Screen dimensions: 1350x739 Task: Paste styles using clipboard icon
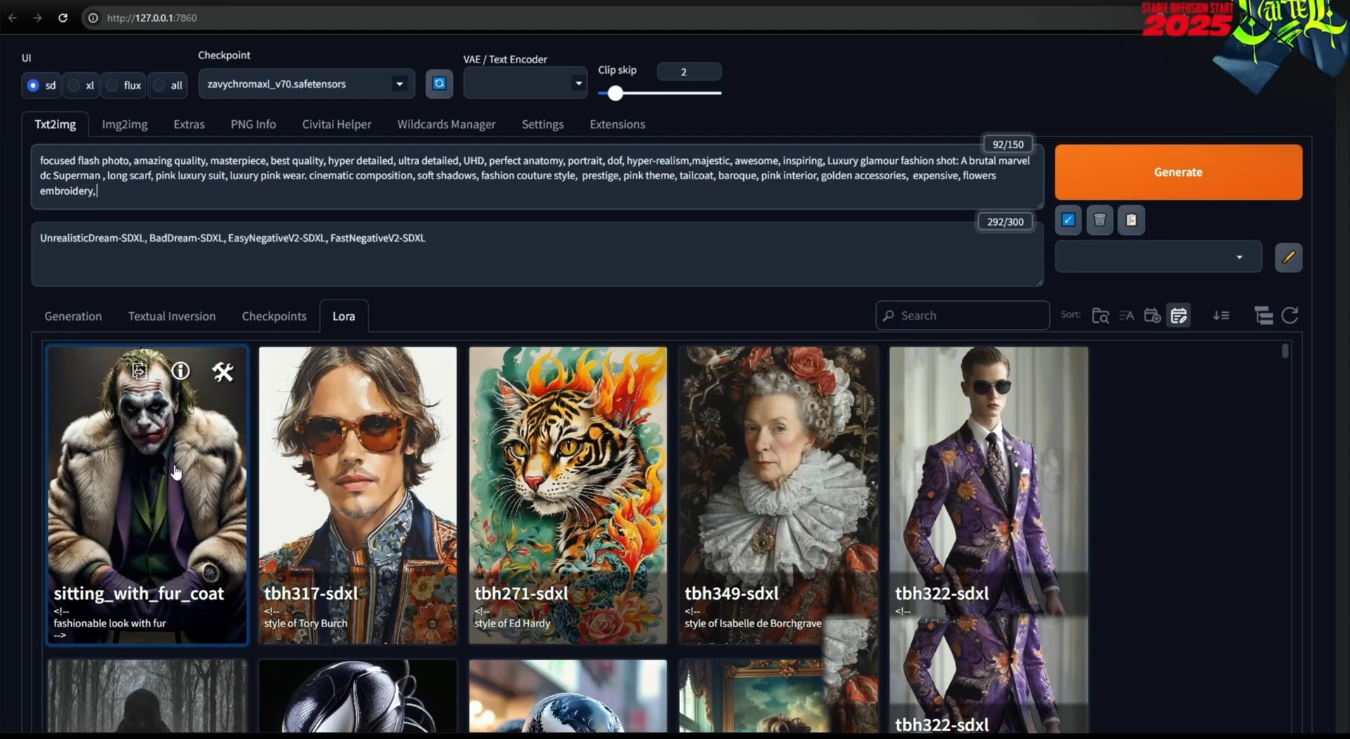pos(1131,220)
